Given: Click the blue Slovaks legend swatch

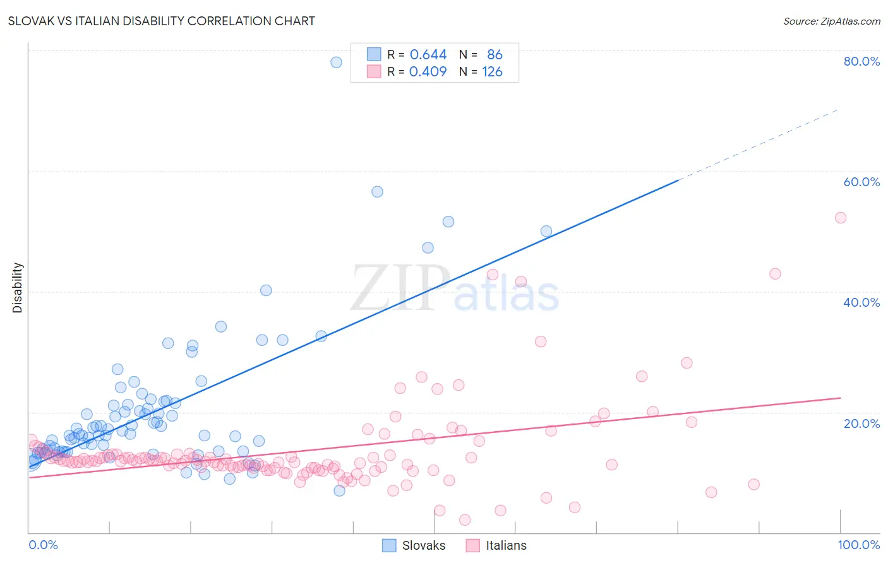Looking at the screenshot, I should (389, 545).
